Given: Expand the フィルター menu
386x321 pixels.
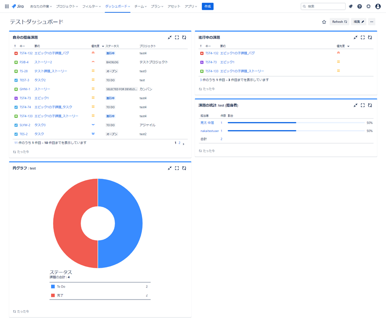Looking at the screenshot, I should point(92,6).
